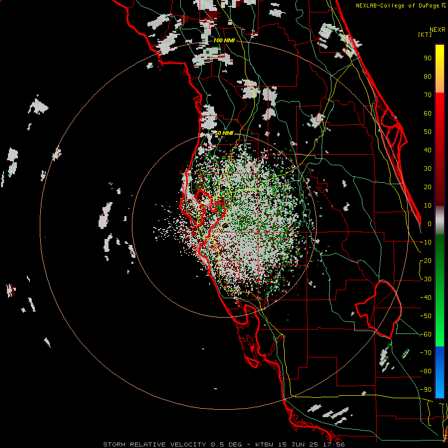Screen dimensions: 448x448
Task: Click the positive 80 scale value
Action: (428, 77)
